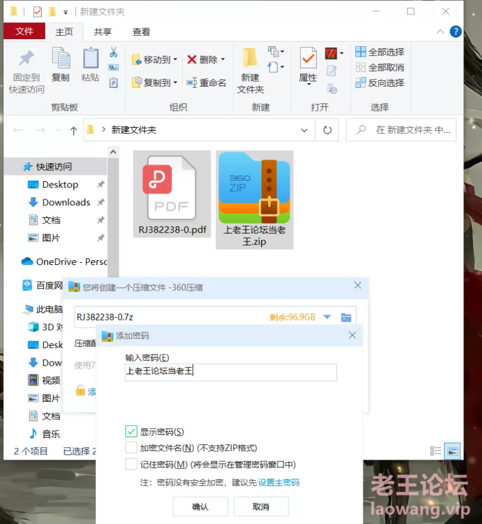Collapse the ribbon with the chevron

(440, 32)
